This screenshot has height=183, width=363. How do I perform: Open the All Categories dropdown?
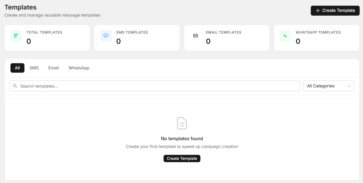pyautogui.click(x=328, y=86)
